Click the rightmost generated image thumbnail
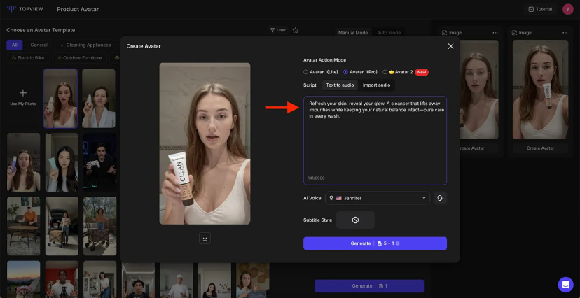580x298 pixels. (x=540, y=90)
